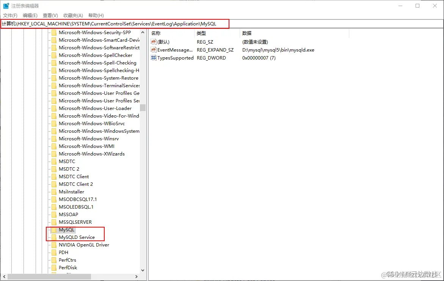Open the 收藏夹(A) menu
The image size is (444, 281).
pos(73,15)
